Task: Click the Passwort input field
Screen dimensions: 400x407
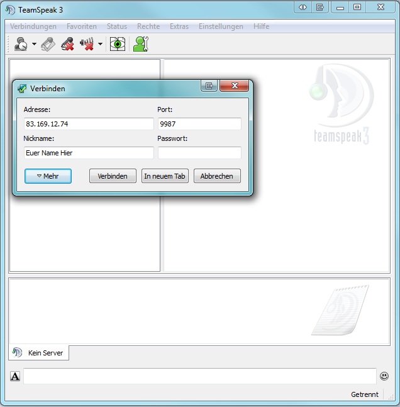Action: [x=199, y=153]
